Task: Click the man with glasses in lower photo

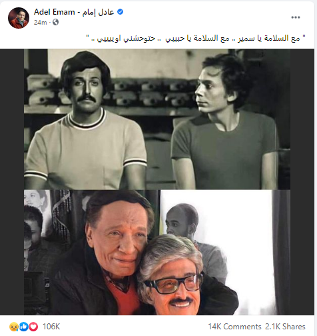Action: (x=172, y=278)
